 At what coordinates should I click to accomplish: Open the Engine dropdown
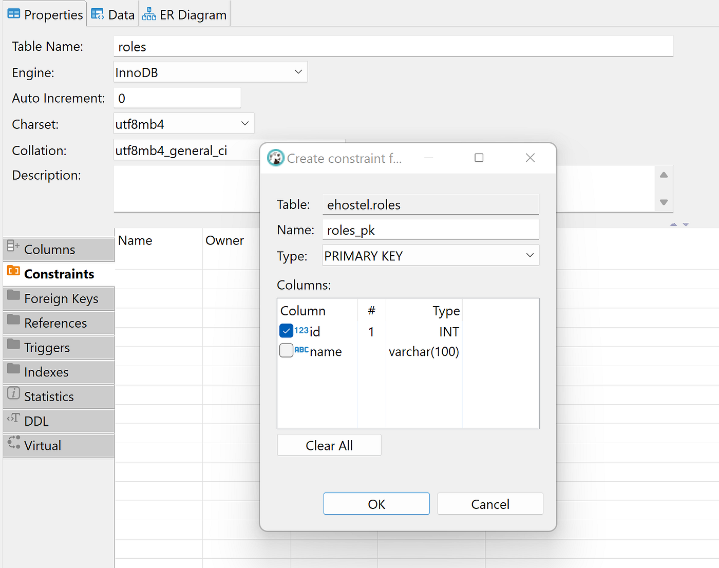tap(298, 72)
